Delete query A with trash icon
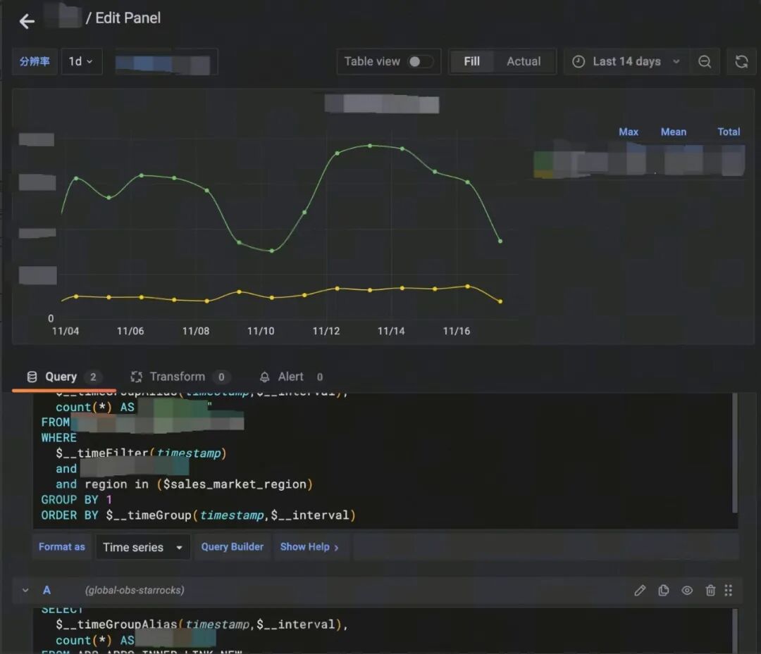The width and height of the screenshot is (761, 654). [710, 590]
